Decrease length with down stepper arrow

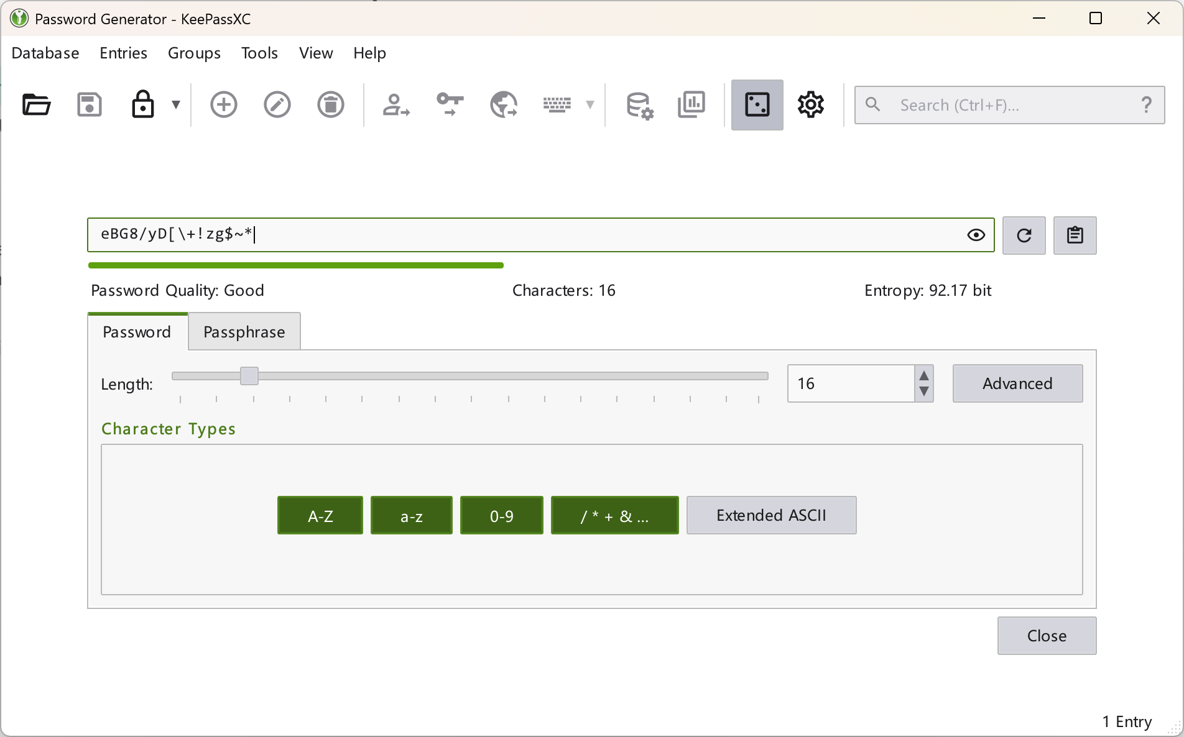pyautogui.click(x=924, y=391)
